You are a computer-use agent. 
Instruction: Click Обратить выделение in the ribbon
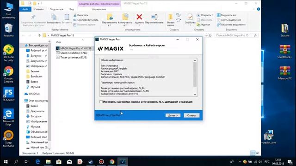click(231, 24)
